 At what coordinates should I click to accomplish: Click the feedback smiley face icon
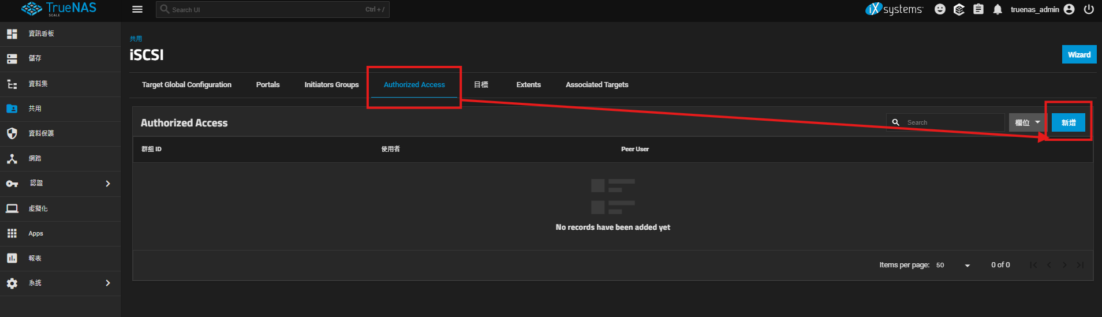(940, 9)
